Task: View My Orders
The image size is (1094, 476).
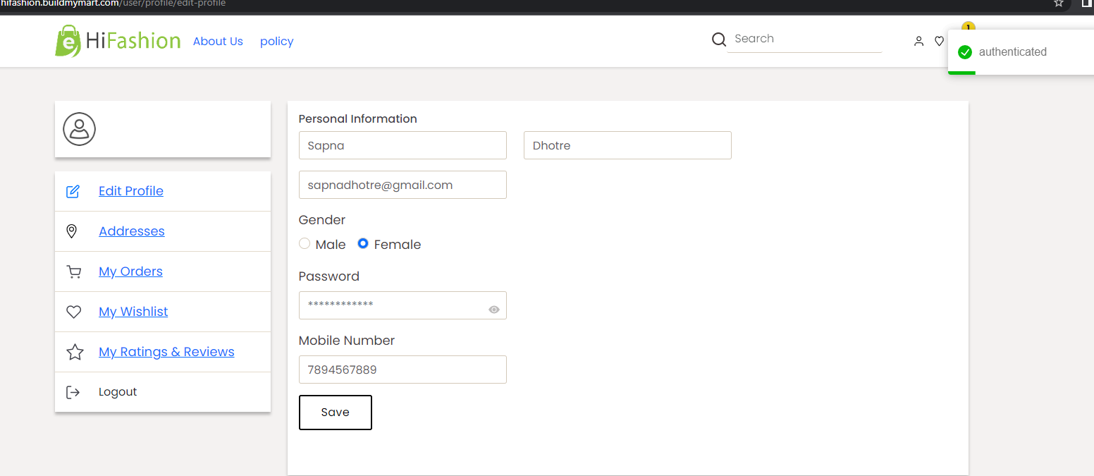Action: point(130,271)
